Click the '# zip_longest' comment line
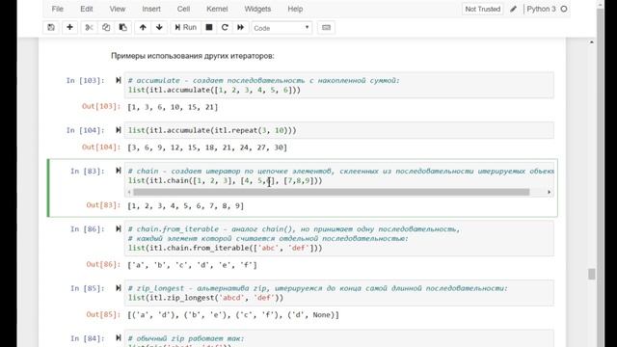Screen dimensions: 617x347 pyautogui.click(x=318, y=288)
